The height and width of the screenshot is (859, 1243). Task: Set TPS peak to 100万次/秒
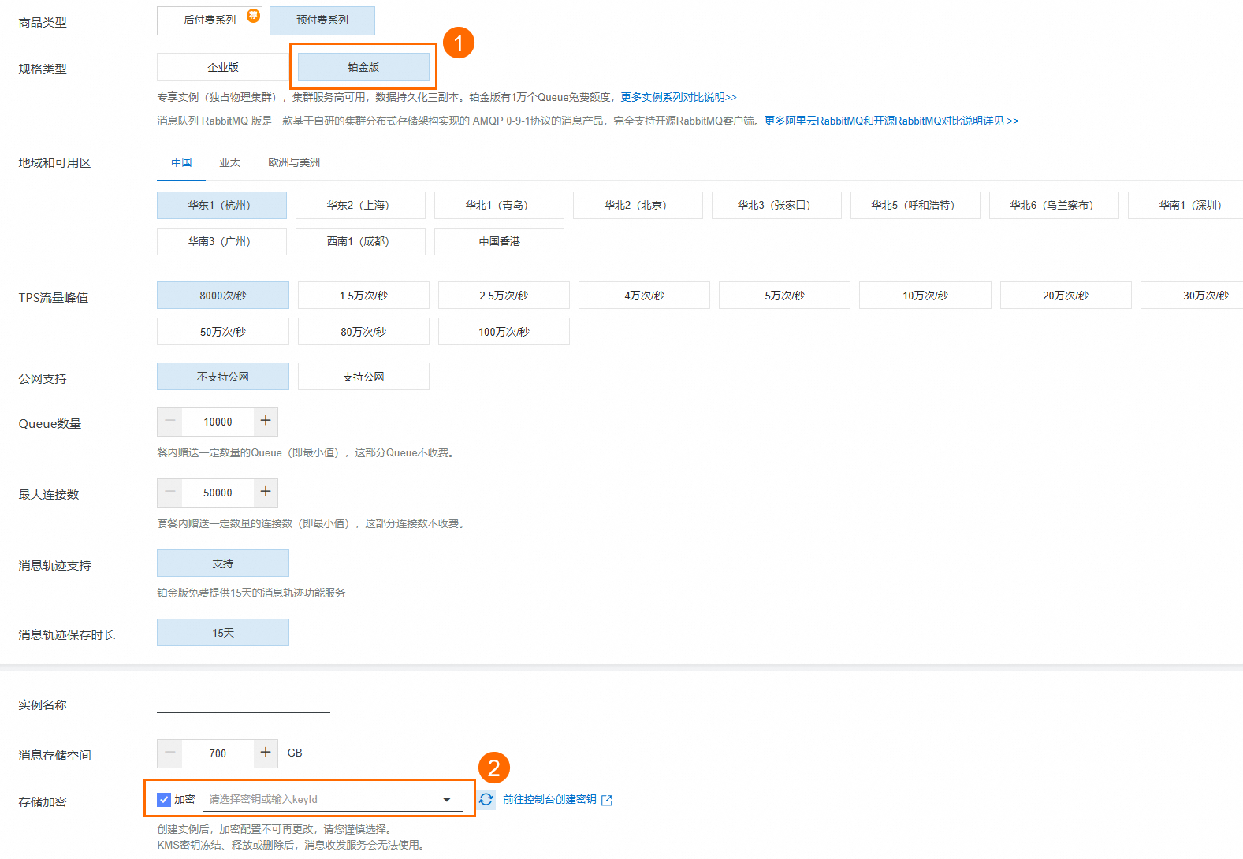[x=504, y=332]
